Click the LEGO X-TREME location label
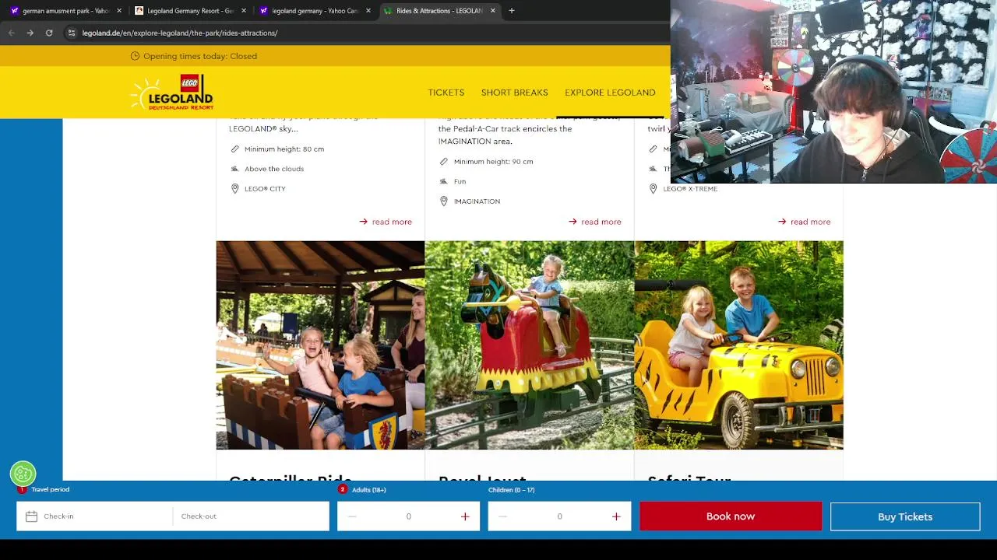 pos(690,189)
